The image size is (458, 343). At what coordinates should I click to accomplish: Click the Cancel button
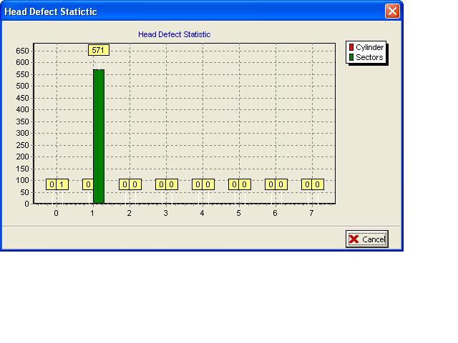tap(367, 239)
